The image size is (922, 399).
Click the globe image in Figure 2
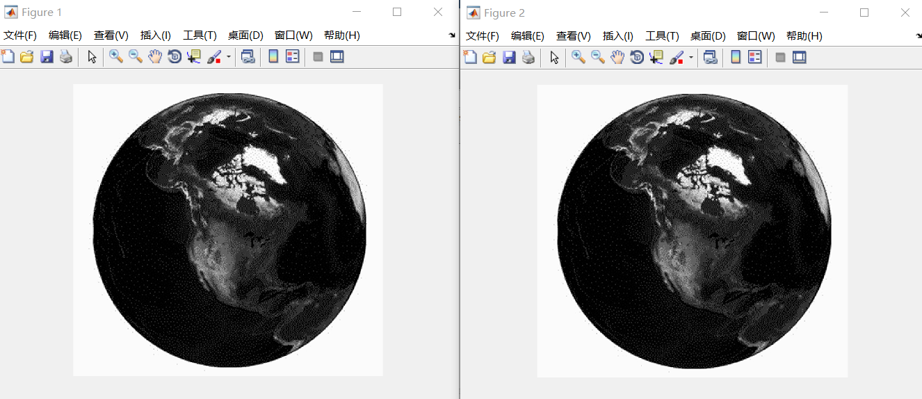tap(693, 231)
